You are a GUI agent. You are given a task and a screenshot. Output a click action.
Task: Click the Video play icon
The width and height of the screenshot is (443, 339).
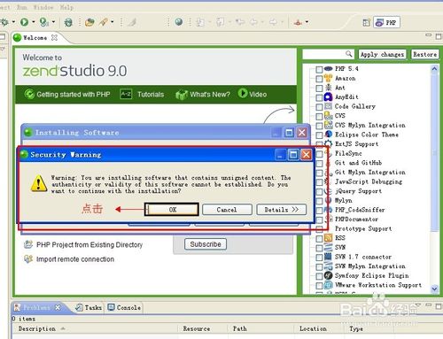243,94
